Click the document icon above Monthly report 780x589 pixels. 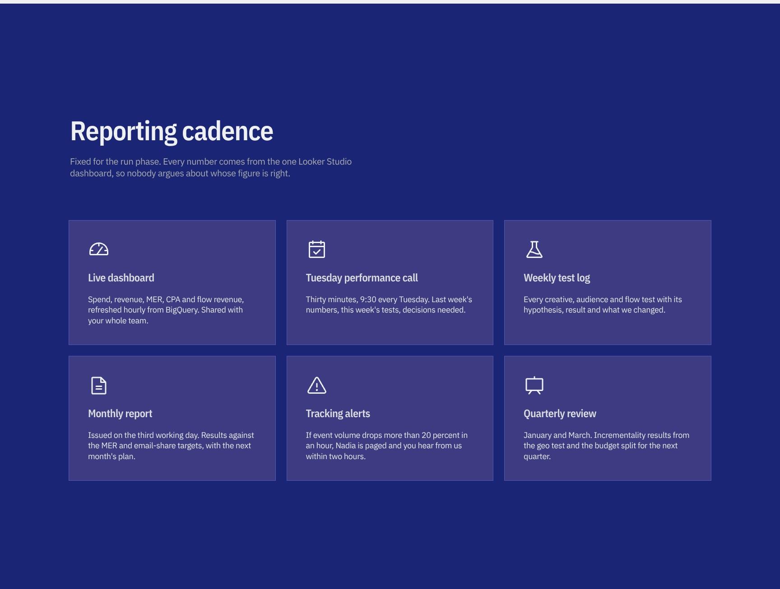coord(99,385)
